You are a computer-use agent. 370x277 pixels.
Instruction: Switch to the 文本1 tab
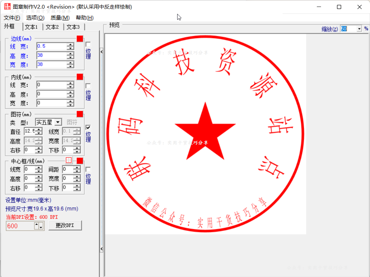point(32,27)
